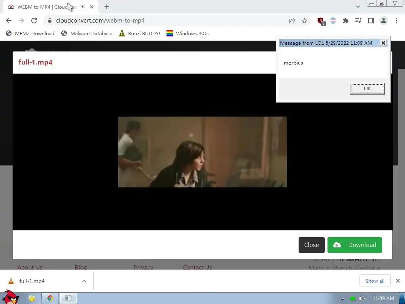Click the full-1.mp4 dialog title
The height and width of the screenshot is (304, 405).
coord(35,62)
